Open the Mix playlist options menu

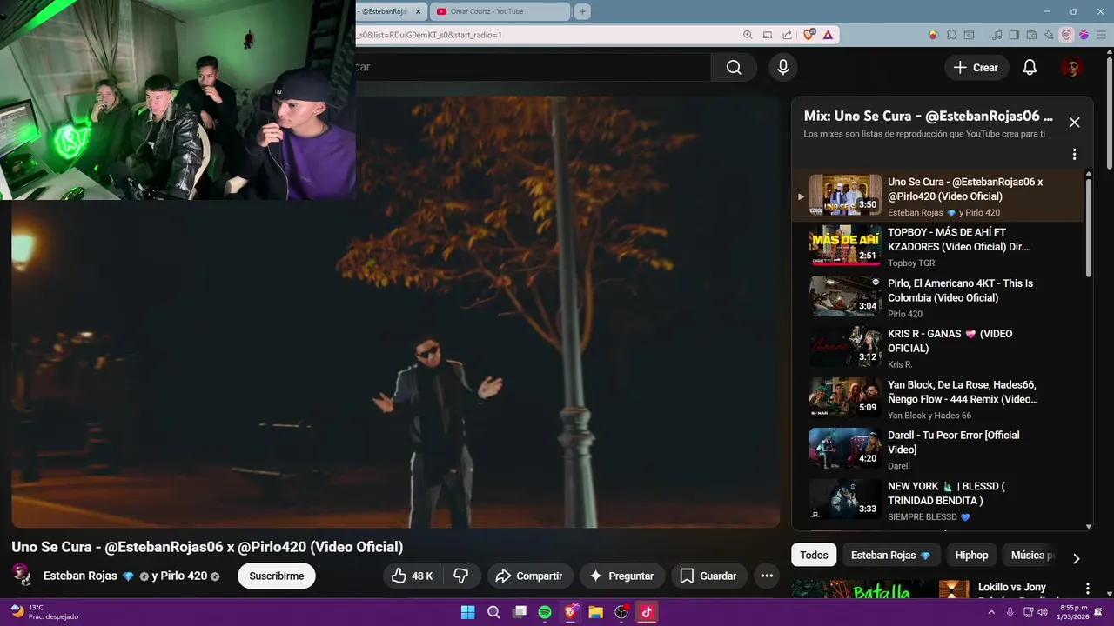pyautogui.click(x=1074, y=154)
